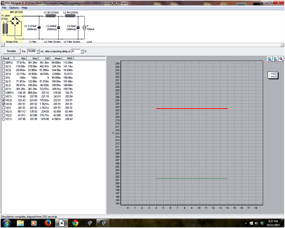Click the red V(C2) trace line
The height and width of the screenshot is (228, 285).
tap(191, 108)
